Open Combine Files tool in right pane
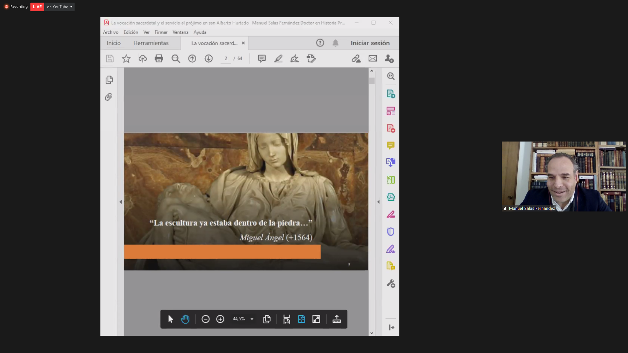The image size is (628, 353). (x=391, y=162)
